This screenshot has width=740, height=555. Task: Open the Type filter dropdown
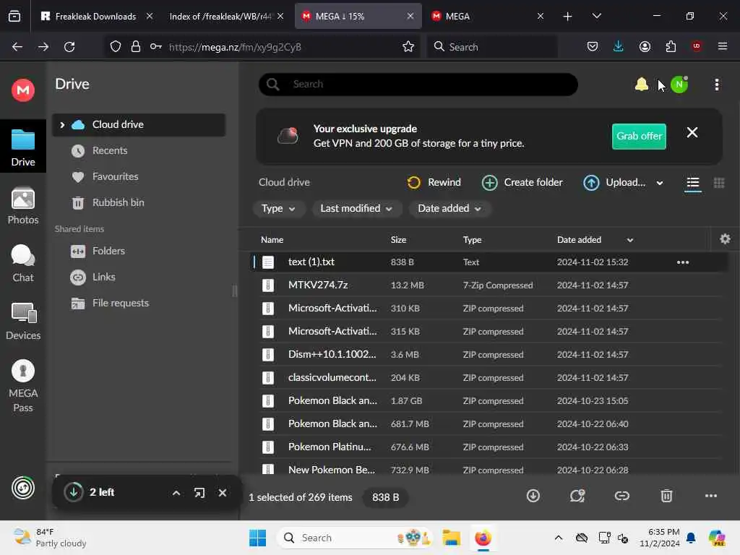click(x=278, y=209)
